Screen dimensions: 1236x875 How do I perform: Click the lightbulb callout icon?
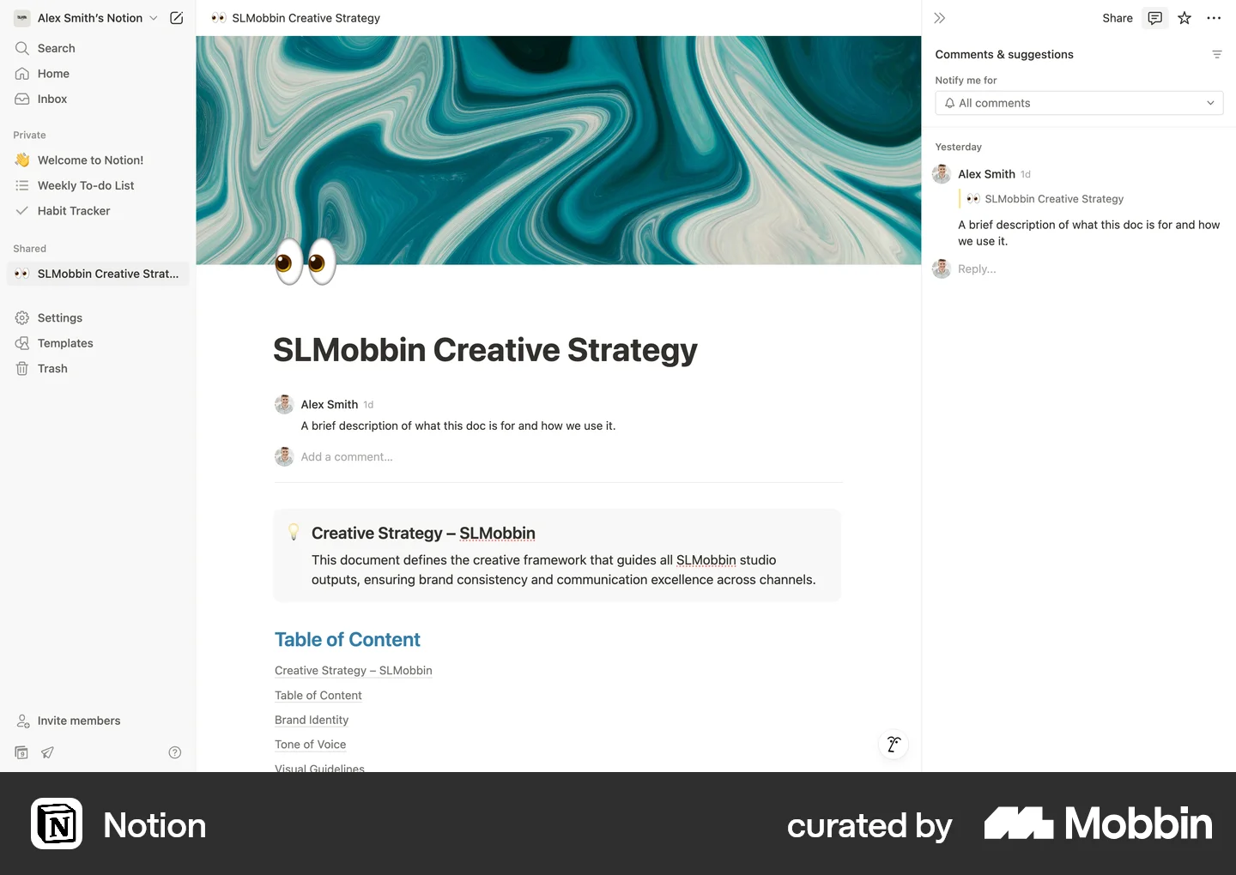(294, 533)
